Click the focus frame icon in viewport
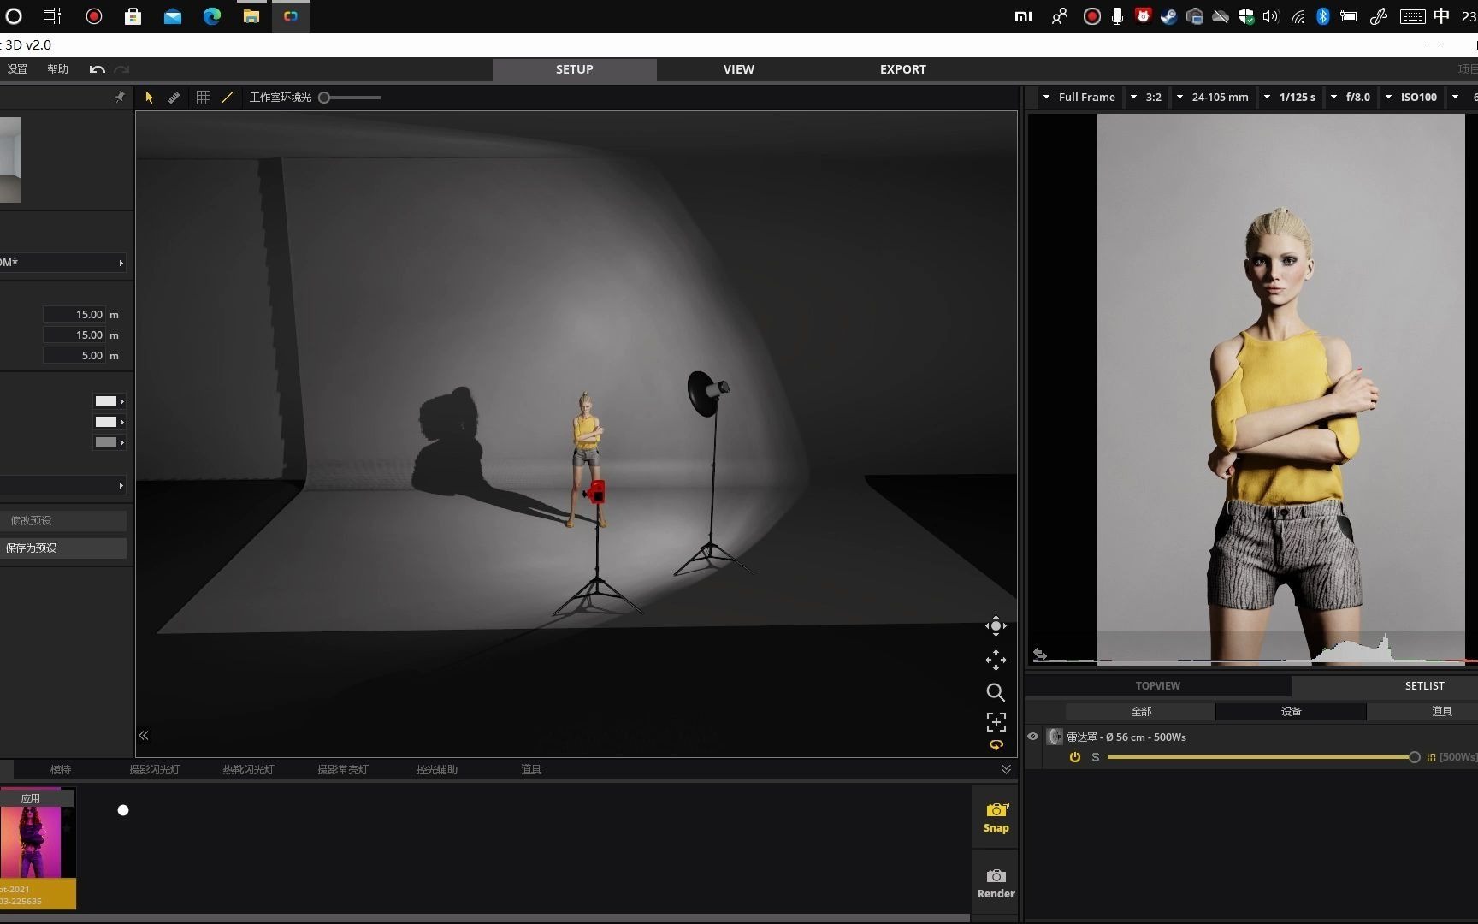Screen dimensions: 1478x924 [x=996, y=722]
